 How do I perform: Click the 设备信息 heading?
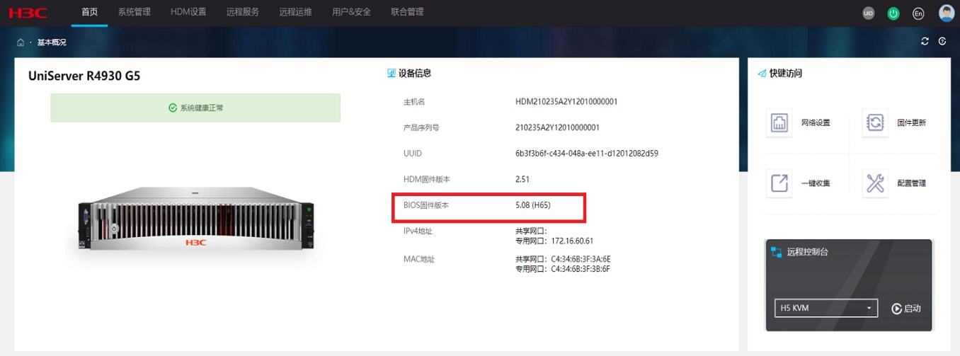pos(415,73)
